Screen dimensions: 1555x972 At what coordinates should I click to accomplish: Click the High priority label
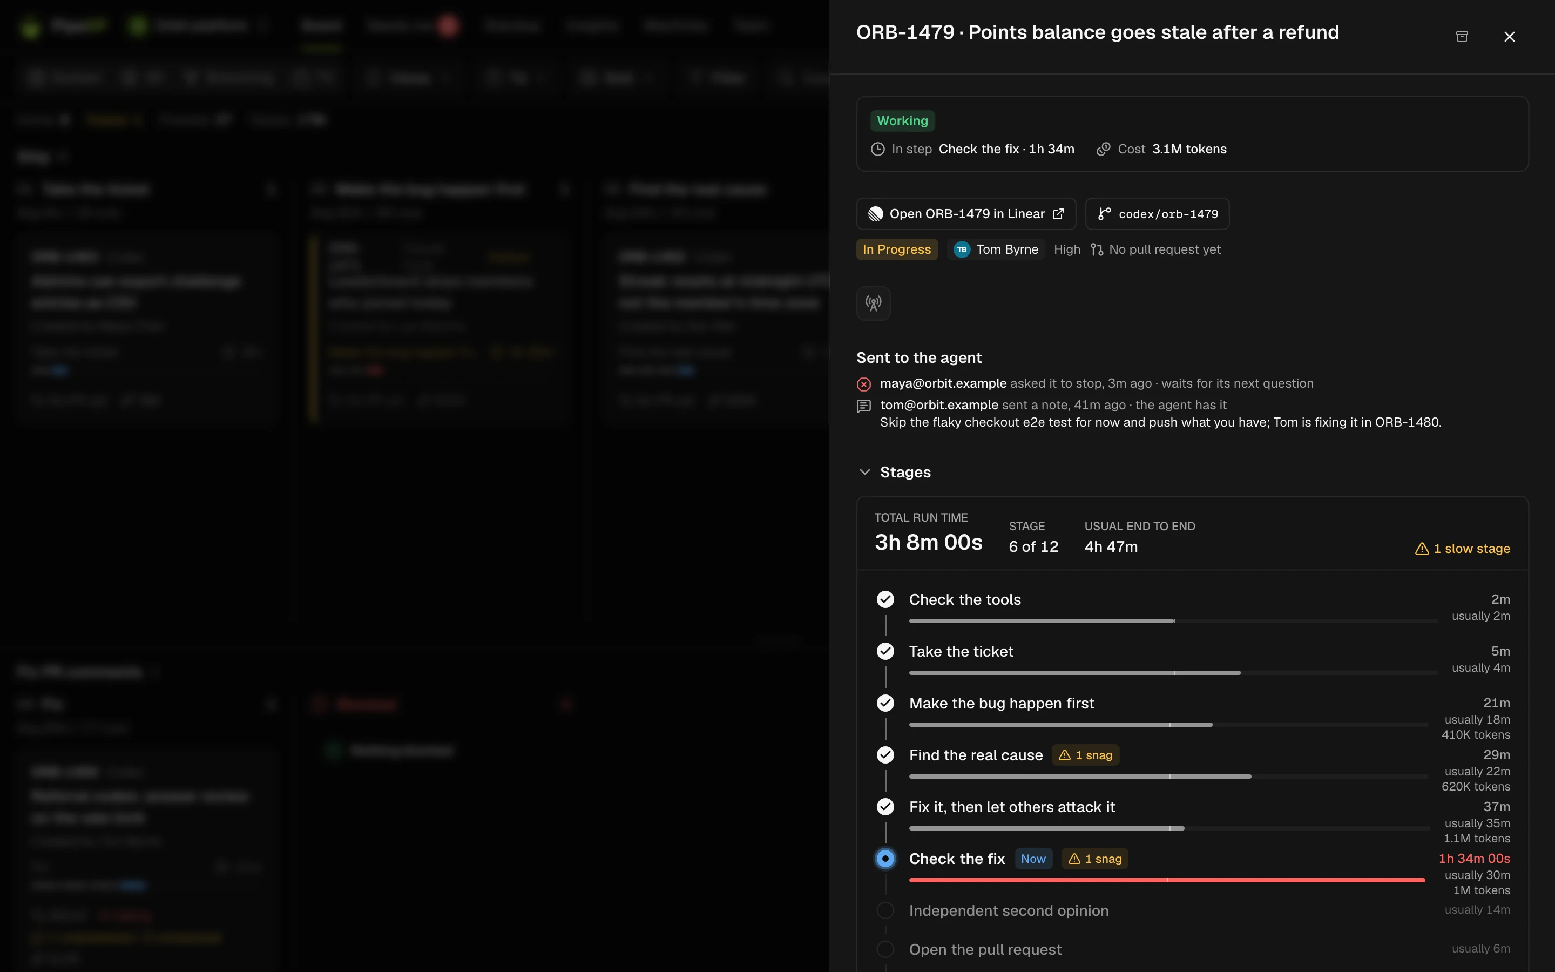click(1067, 249)
